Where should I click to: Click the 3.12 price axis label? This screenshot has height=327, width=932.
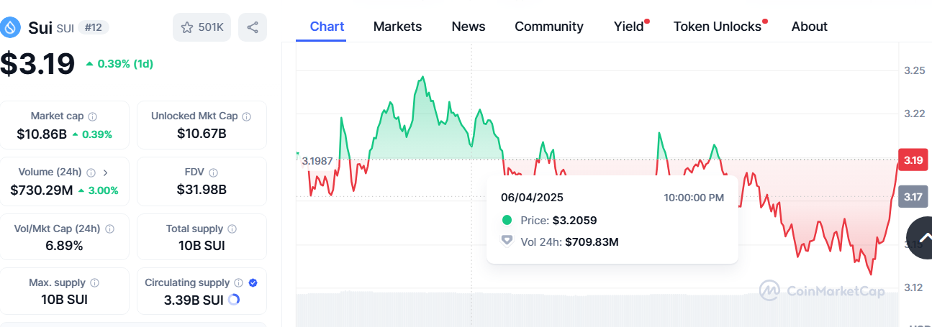[914, 287]
